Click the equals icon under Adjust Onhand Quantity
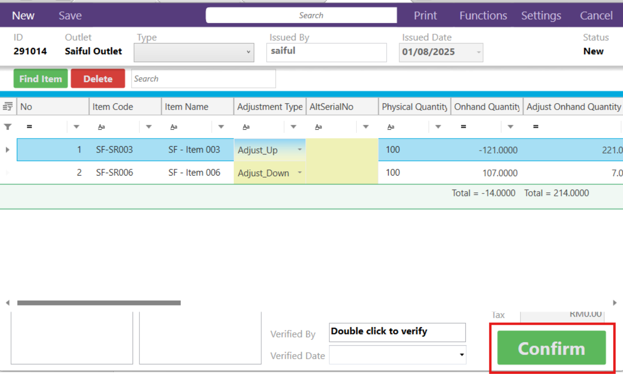Image resolution: width=623 pixels, height=374 pixels. (537, 126)
